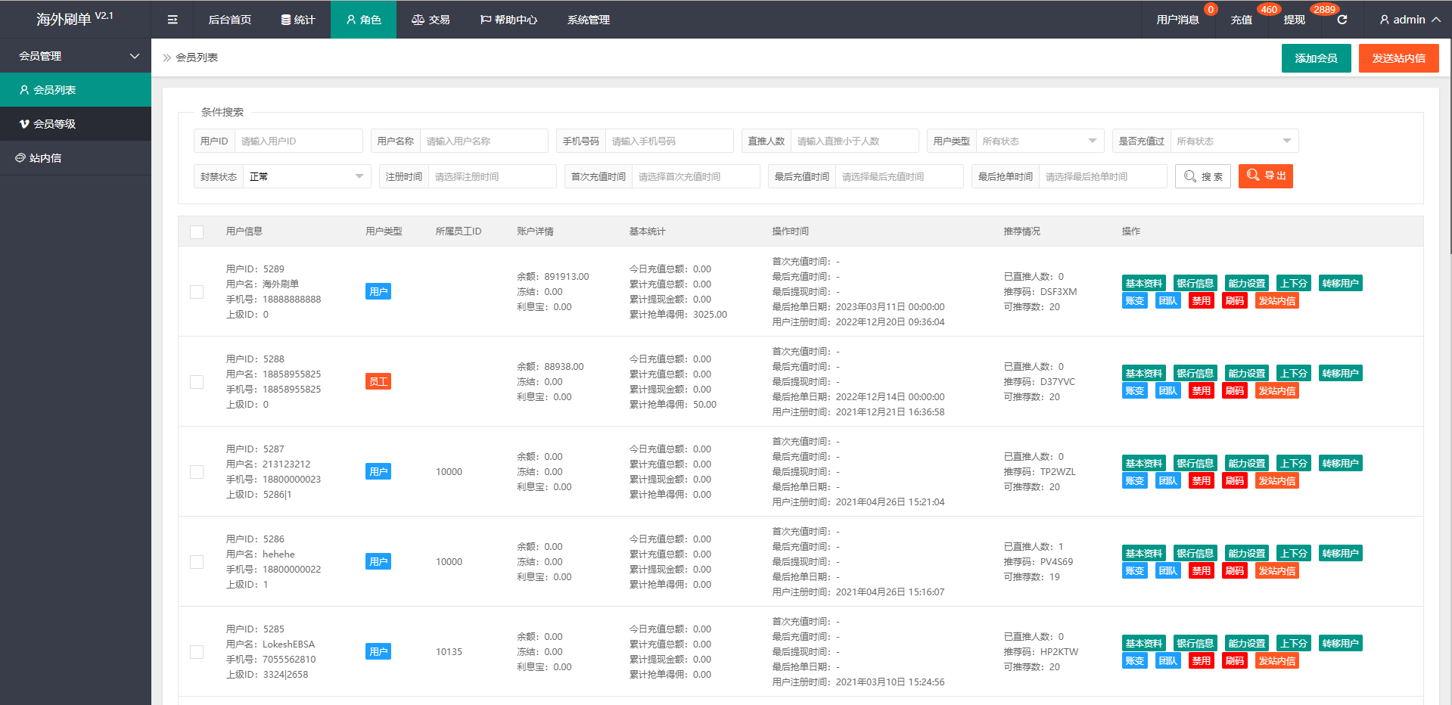Expand the 是否充值过 dropdown

1233,141
